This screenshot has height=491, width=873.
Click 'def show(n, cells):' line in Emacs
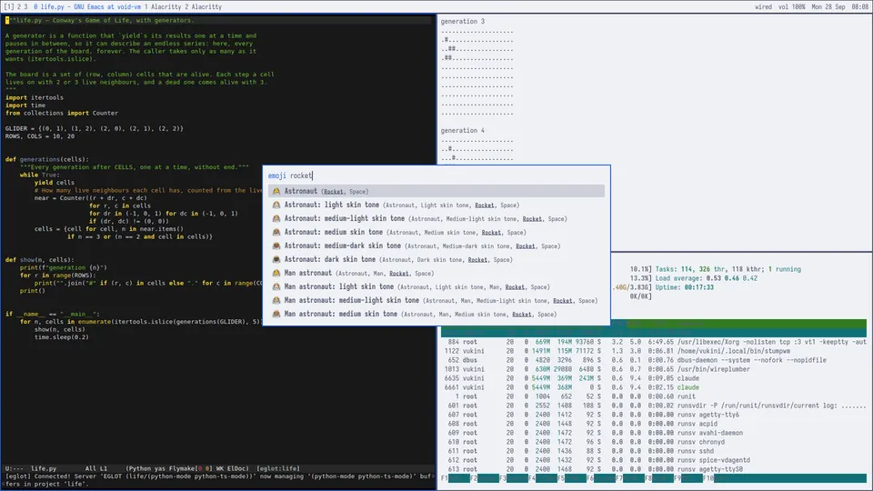(x=40, y=260)
